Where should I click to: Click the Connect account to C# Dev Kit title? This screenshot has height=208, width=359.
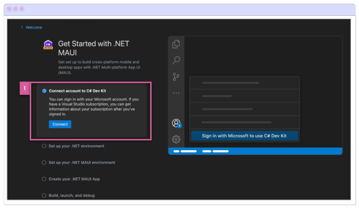77,91
